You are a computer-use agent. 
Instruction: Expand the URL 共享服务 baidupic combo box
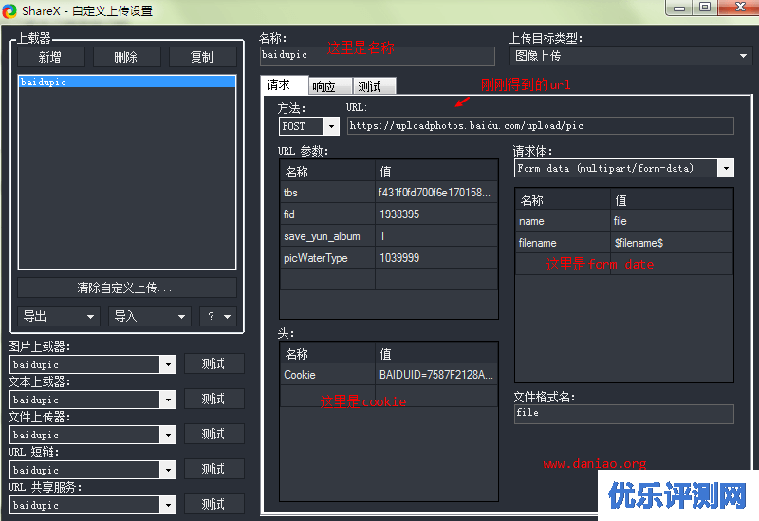coord(168,505)
